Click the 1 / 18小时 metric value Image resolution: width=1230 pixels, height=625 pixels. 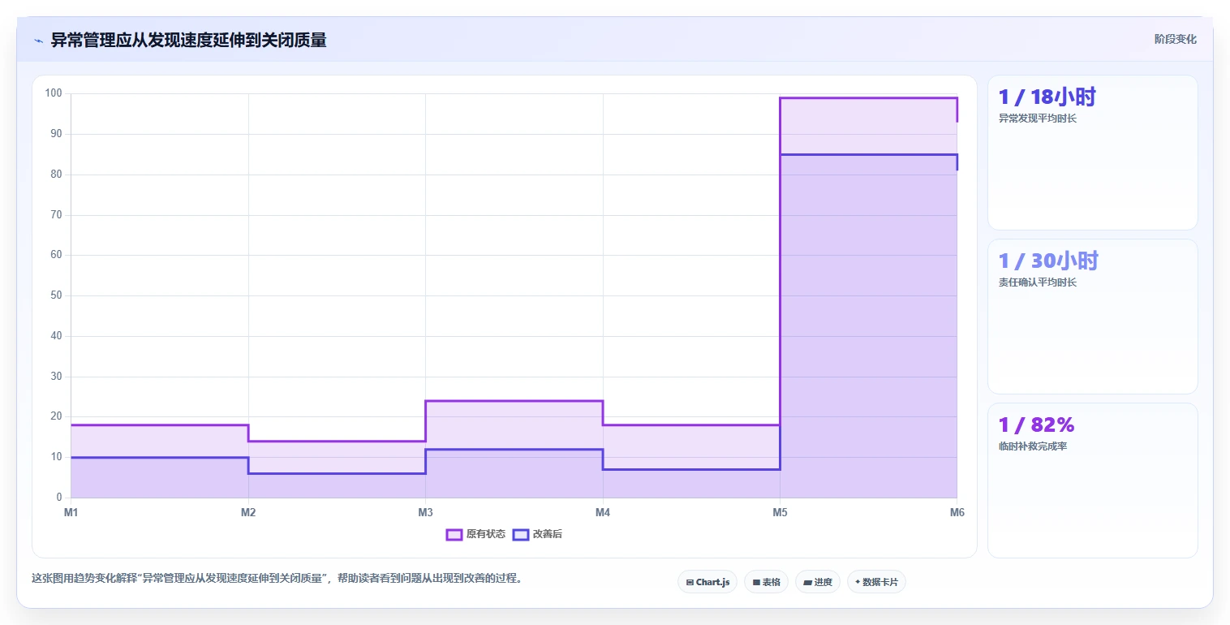[x=1047, y=97]
